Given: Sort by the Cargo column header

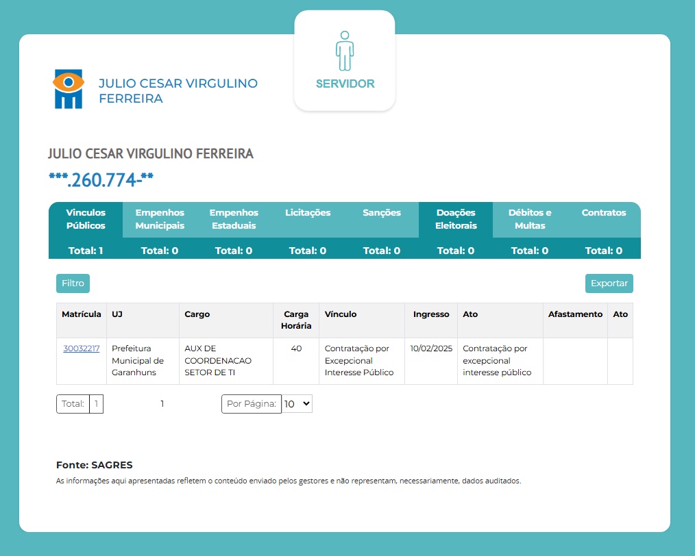Looking at the screenshot, I should click(197, 314).
